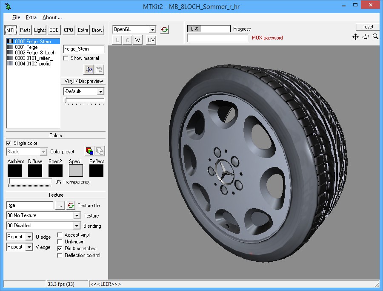Screen dimensions: 383x291
Task: Open the About ... menu
Action: (52, 17)
